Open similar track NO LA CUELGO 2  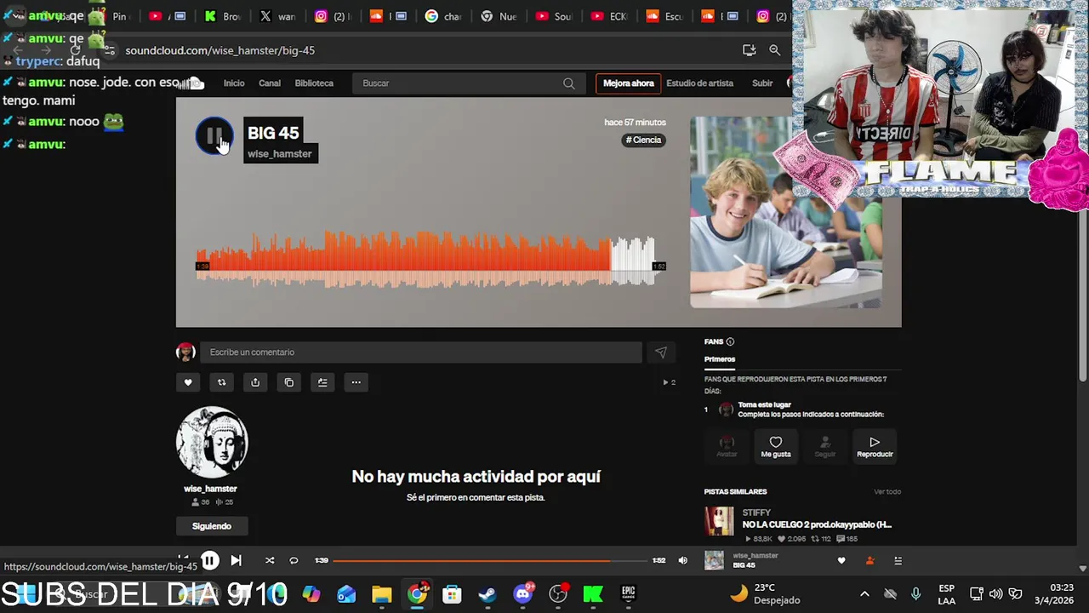click(817, 524)
